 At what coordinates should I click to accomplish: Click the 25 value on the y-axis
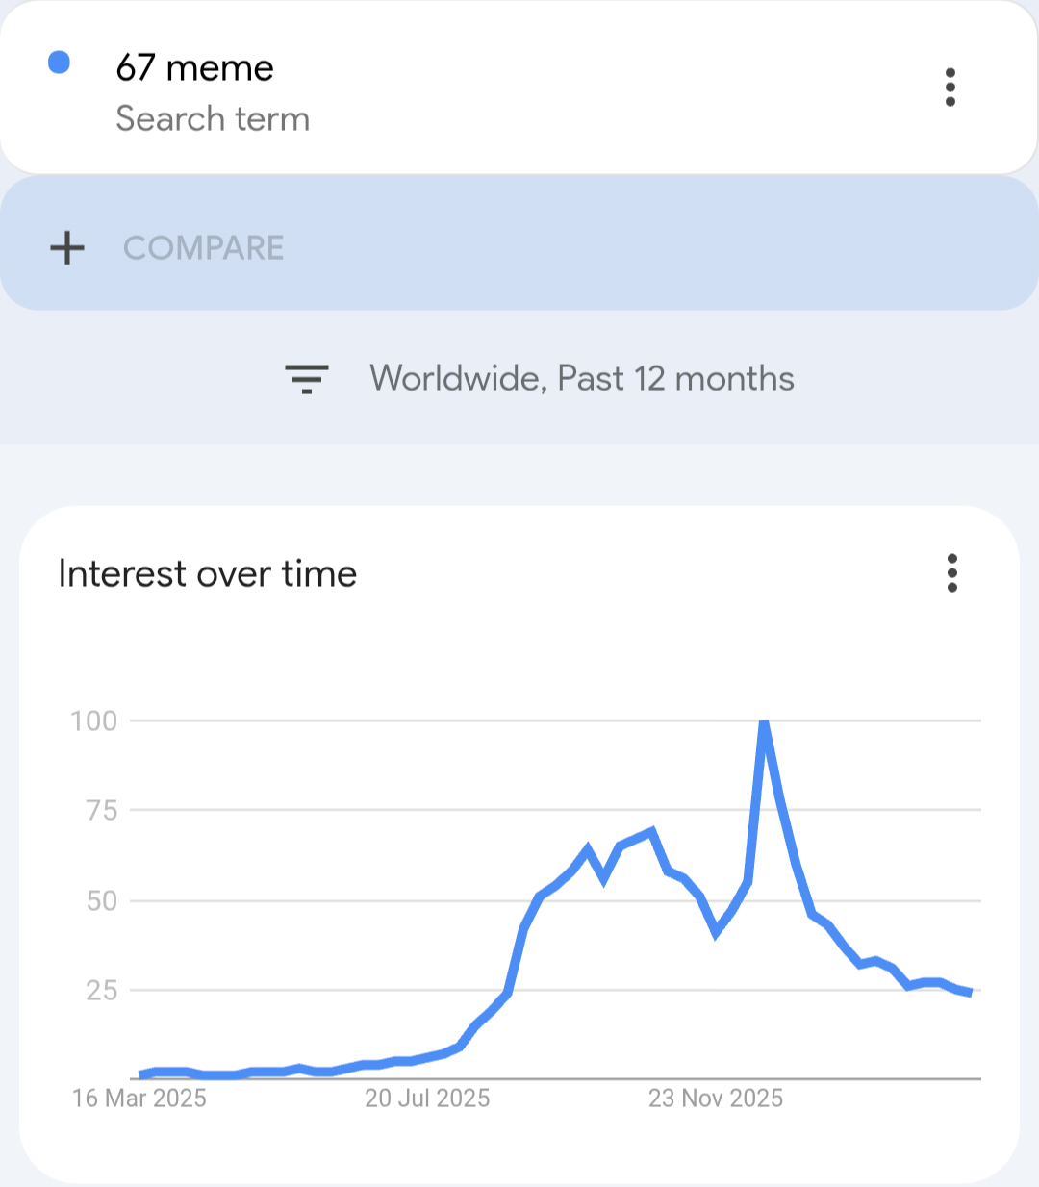[102, 991]
